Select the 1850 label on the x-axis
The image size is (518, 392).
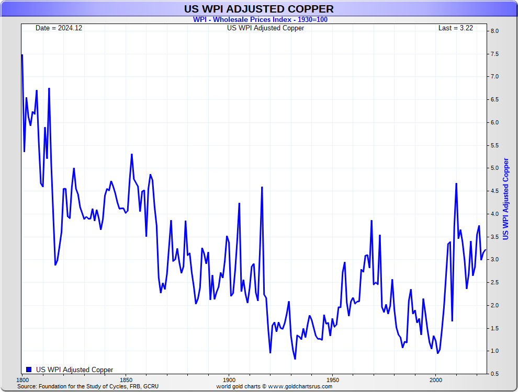[x=126, y=379]
